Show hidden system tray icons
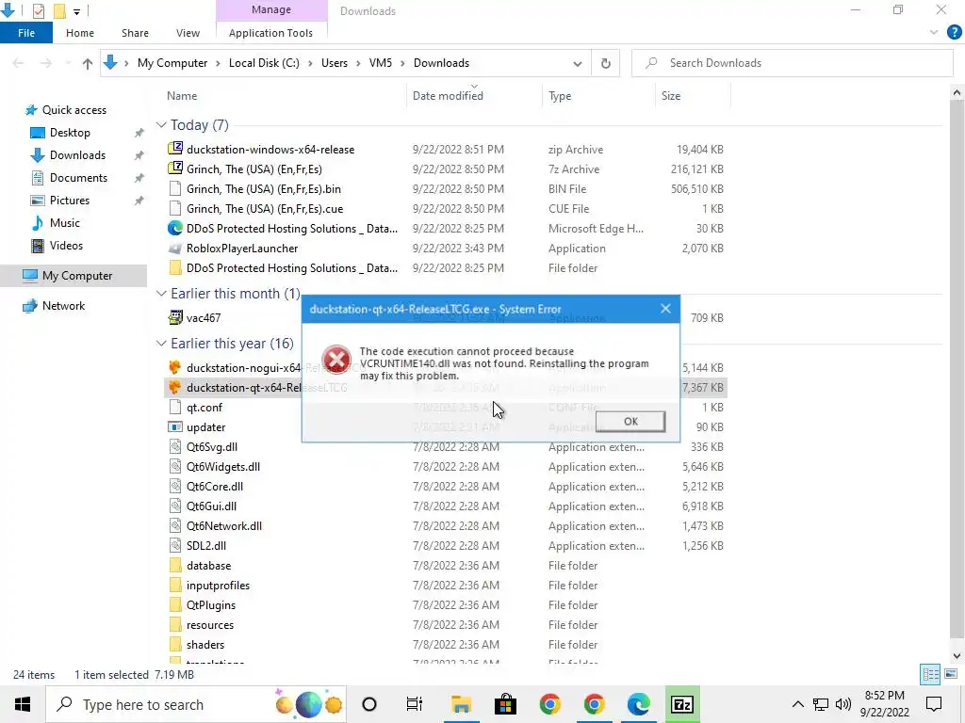Viewport: 965px width, 723px height. tap(797, 704)
